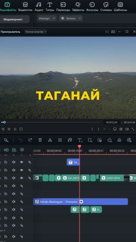Switch to the Аудио tab
This screenshot has width=136, height=242.
pos(39,7)
